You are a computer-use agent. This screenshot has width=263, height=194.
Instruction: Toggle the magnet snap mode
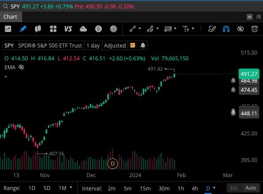[x=226, y=29]
